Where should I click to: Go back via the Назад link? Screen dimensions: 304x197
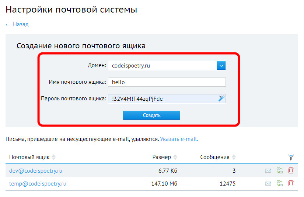click(x=17, y=24)
